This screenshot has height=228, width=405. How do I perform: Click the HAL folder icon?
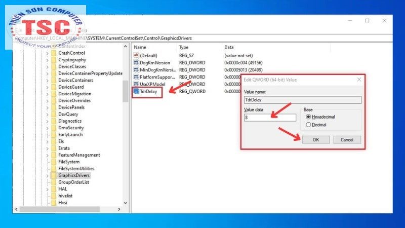click(54, 189)
